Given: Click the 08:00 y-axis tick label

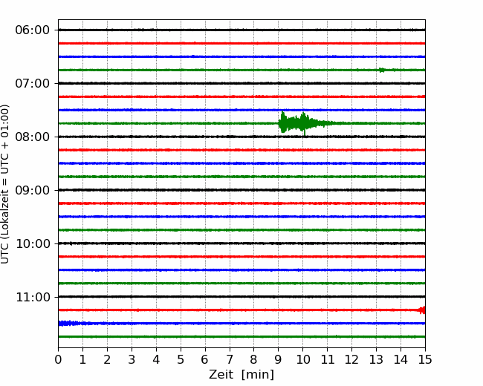Looking at the screenshot, I should click(32, 137).
